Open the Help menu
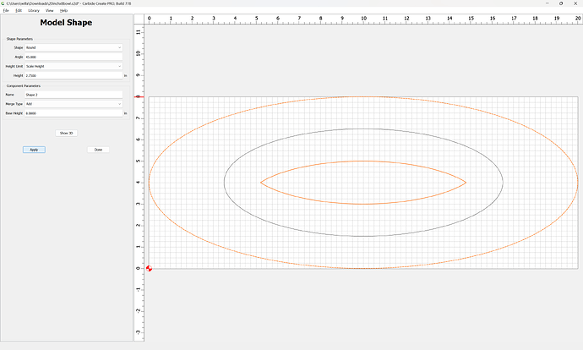 (x=64, y=10)
